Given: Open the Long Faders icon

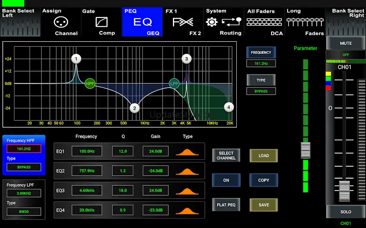Looking at the screenshot, I should (x=305, y=22).
